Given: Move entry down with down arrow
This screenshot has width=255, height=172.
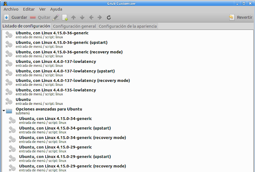Looking at the screenshot, I should click(82, 17).
